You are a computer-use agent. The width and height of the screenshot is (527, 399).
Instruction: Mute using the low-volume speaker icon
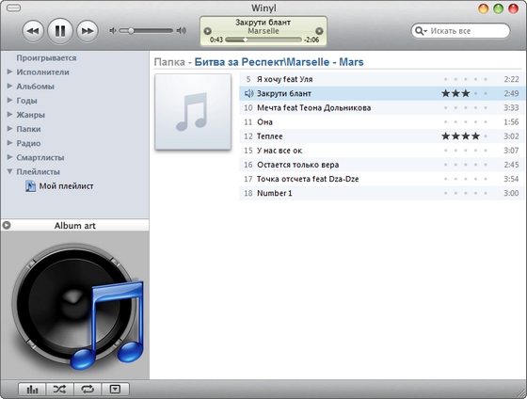[113, 31]
